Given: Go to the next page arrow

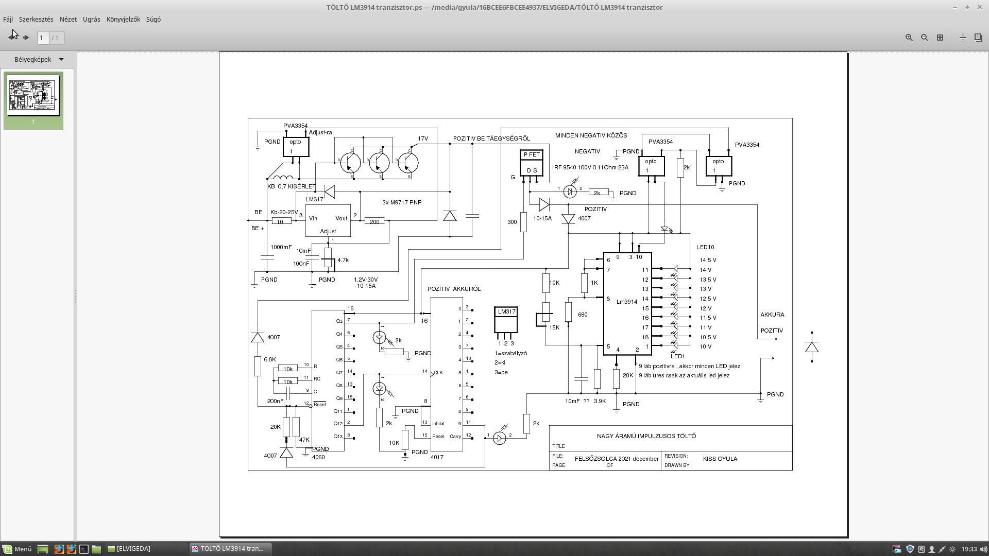Looking at the screenshot, I should coord(26,38).
